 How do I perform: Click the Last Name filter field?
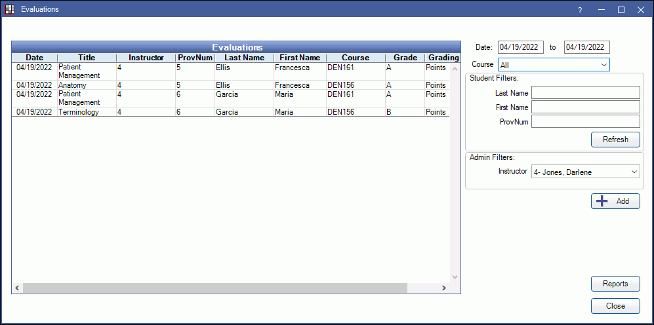pyautogui.click(x=586, y=92)
